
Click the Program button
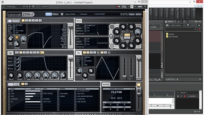click(x=132, y=14)
